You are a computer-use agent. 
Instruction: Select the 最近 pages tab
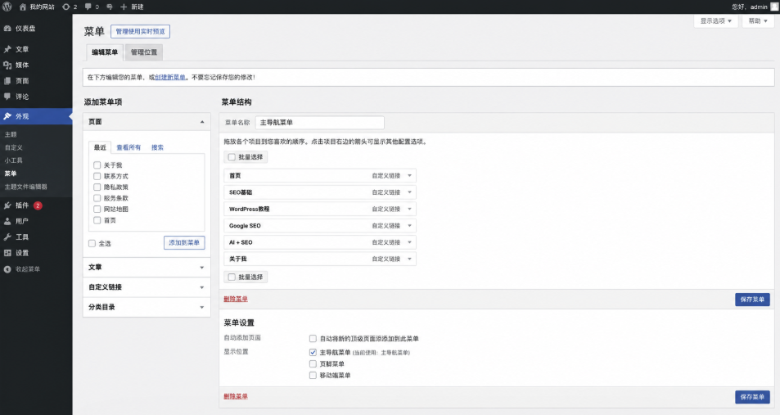tap(100, 147)
